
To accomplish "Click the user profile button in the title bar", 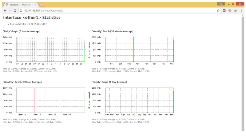I will tap(221, 4).
